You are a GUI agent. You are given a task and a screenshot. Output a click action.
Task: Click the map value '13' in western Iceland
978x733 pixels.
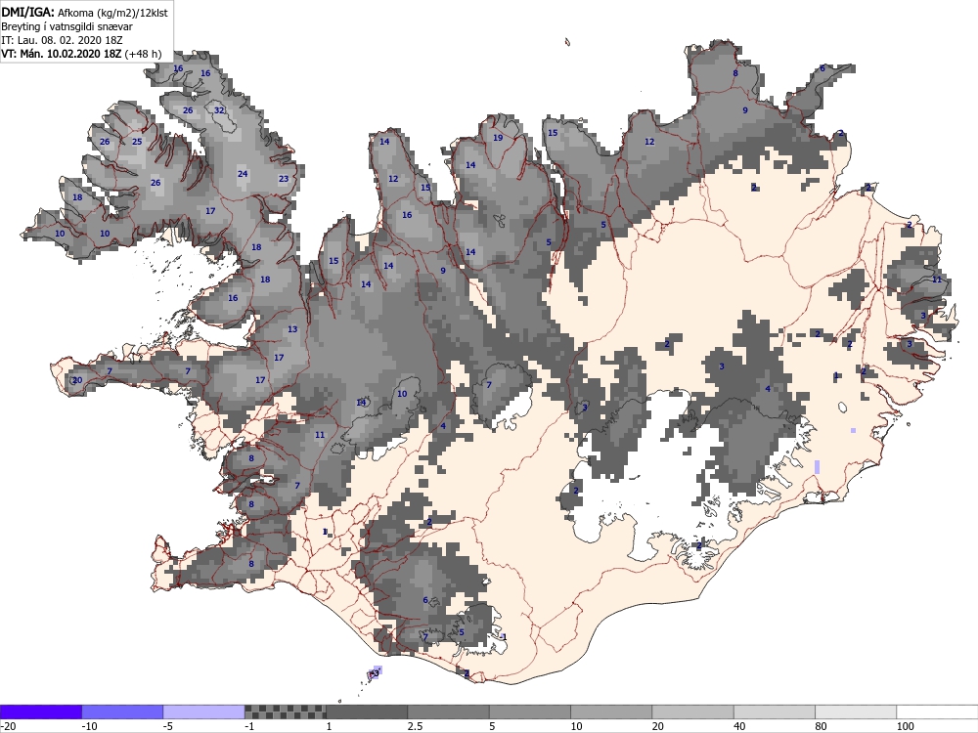[x=292, y=329]
